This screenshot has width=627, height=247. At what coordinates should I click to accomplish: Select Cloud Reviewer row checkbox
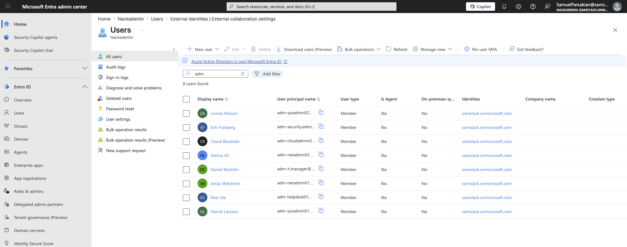tap(186, 142)
